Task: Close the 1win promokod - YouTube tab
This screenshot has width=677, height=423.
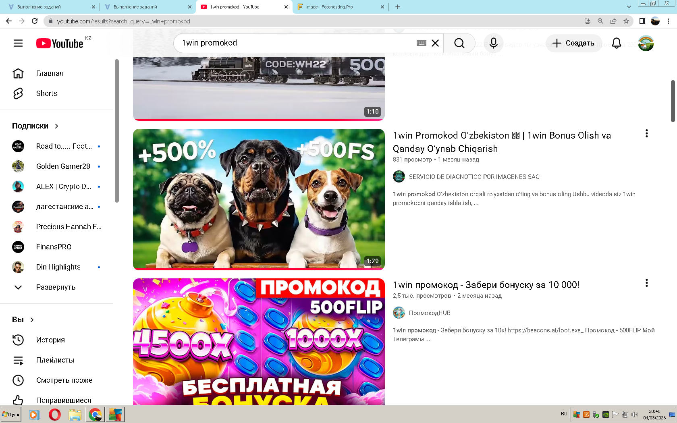Action: click(x=286, y=7)
